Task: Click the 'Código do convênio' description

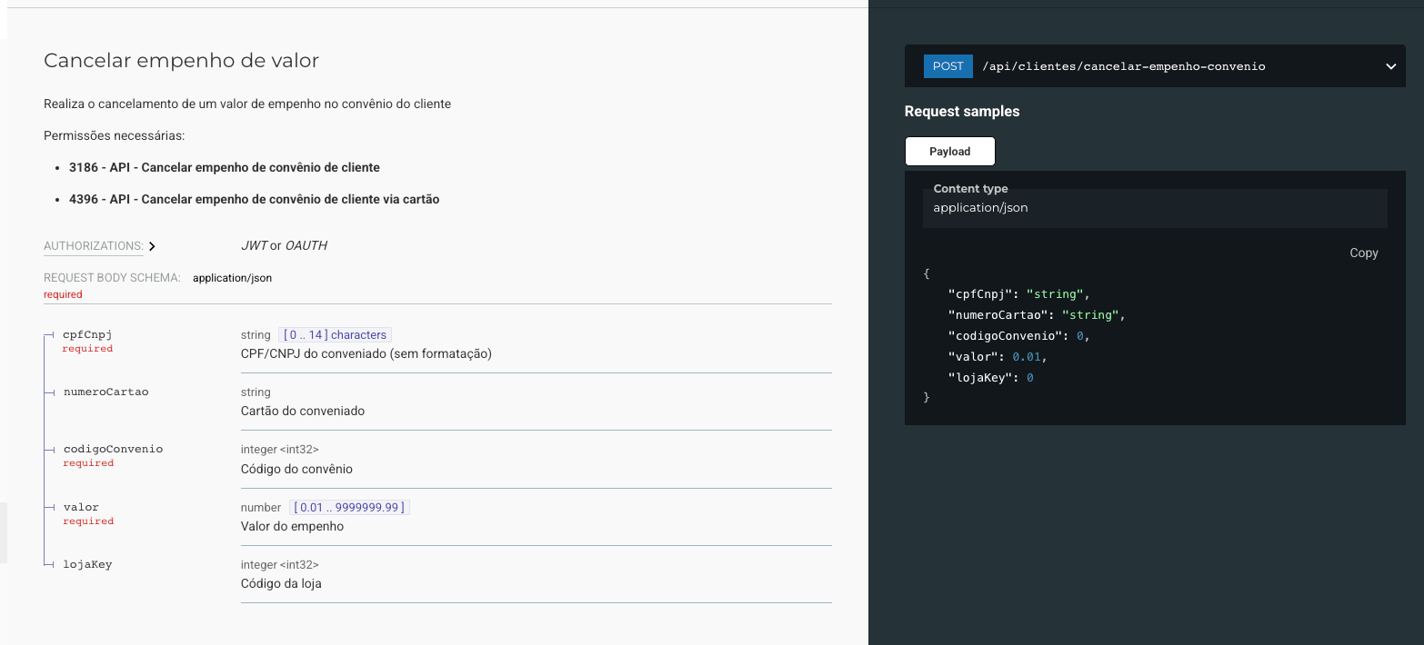Action: [x=296, y=470]
